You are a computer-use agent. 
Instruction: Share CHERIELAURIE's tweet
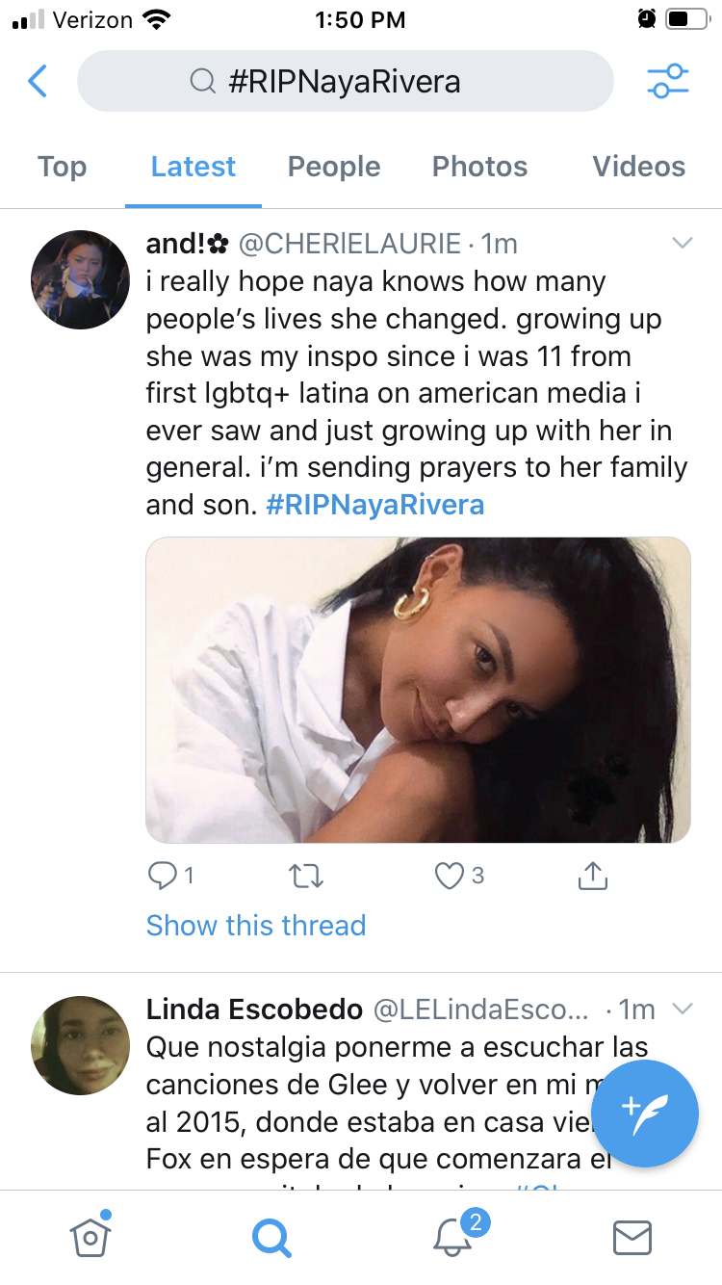click(592, 876)
